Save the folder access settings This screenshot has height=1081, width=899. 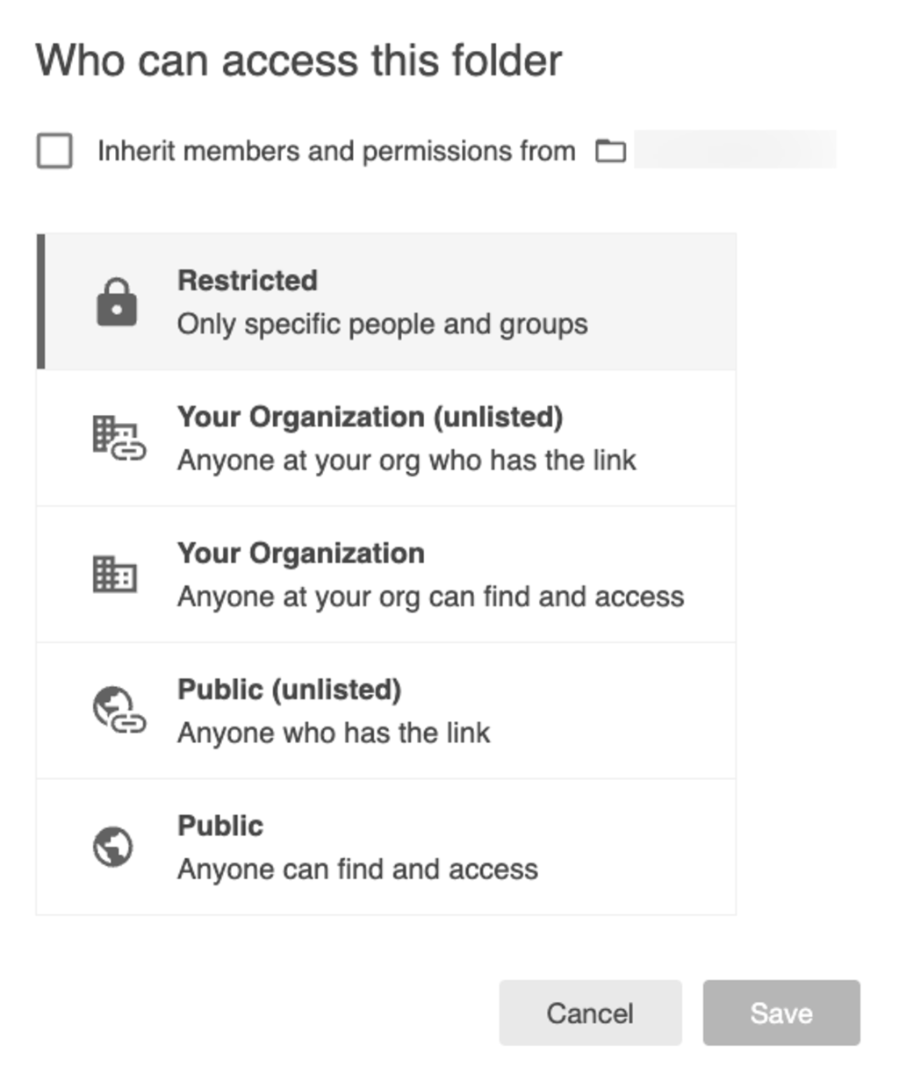tap(781, 1013)
